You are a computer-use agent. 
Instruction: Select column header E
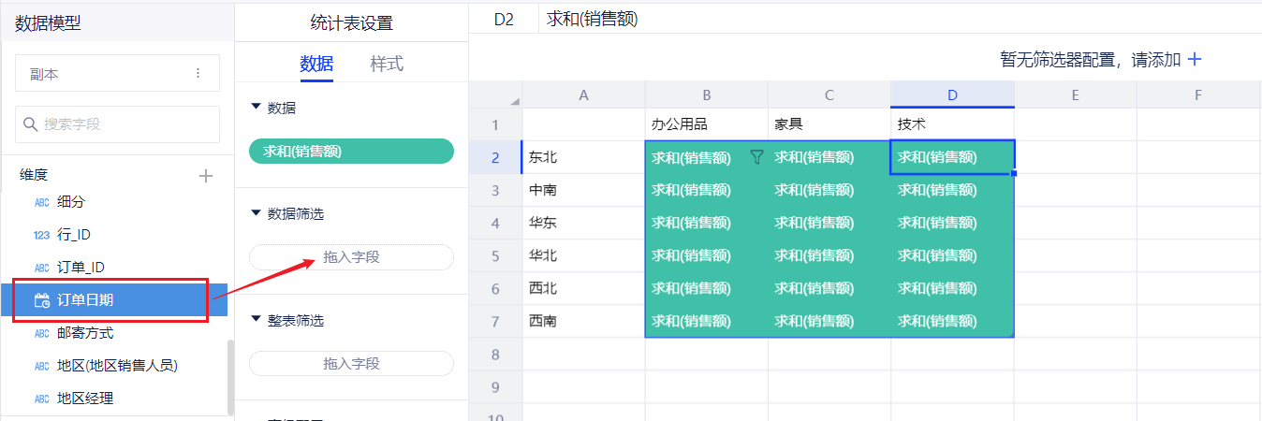point(1075,94)
